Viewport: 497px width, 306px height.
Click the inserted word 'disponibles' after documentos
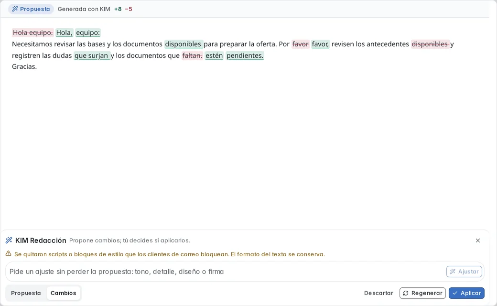coord(184,44)
